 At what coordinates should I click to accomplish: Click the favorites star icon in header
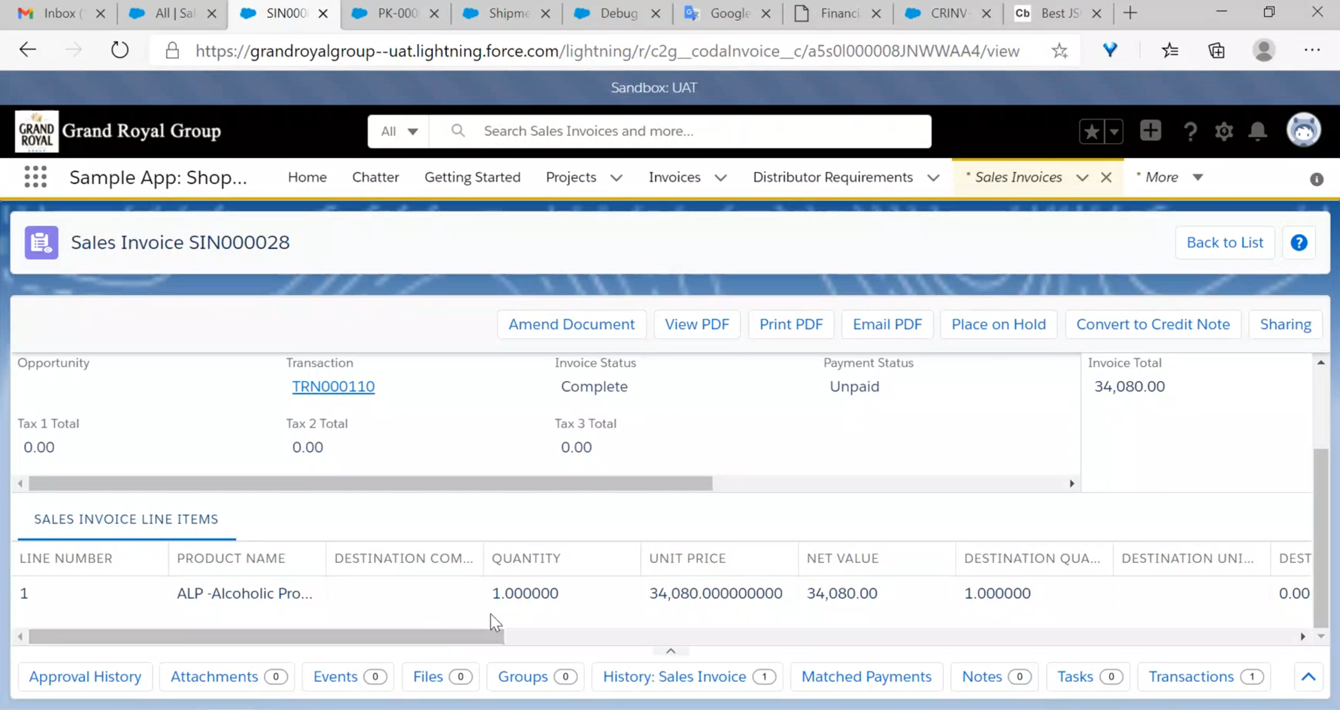1092,131
